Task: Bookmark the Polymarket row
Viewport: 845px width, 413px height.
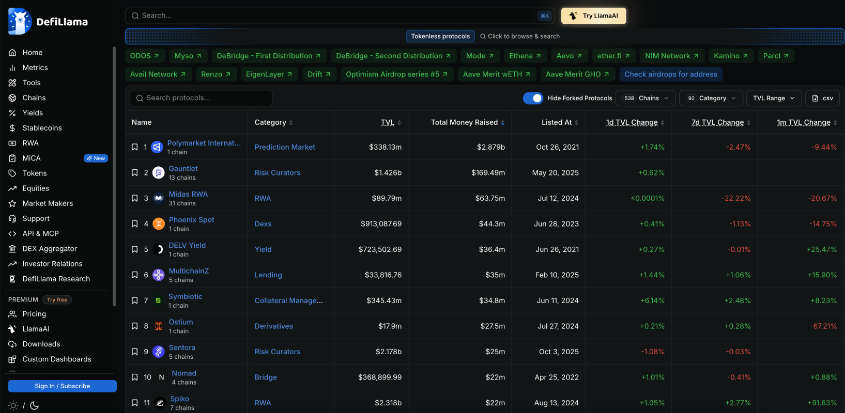Action: [x=134, y=147]
